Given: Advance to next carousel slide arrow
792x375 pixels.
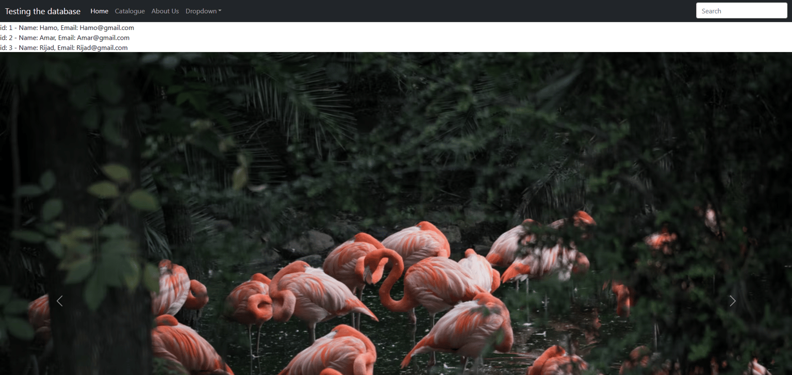Looking at the screenshot, I should [x=732, y=301].
